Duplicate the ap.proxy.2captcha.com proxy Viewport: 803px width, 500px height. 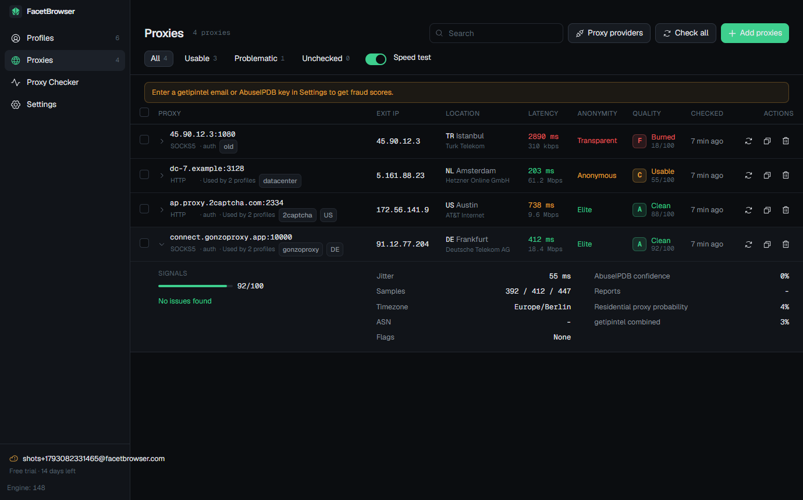point(767,210)
